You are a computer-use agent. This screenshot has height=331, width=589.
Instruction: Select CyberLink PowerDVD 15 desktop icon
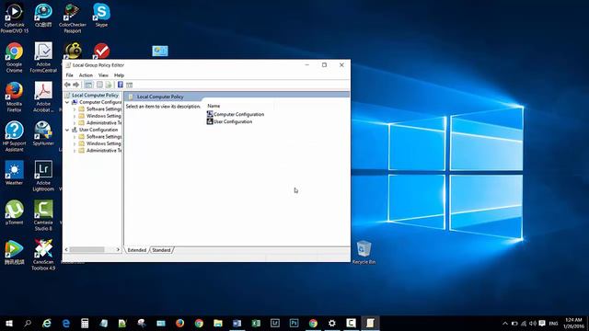(x=15, y=18)
